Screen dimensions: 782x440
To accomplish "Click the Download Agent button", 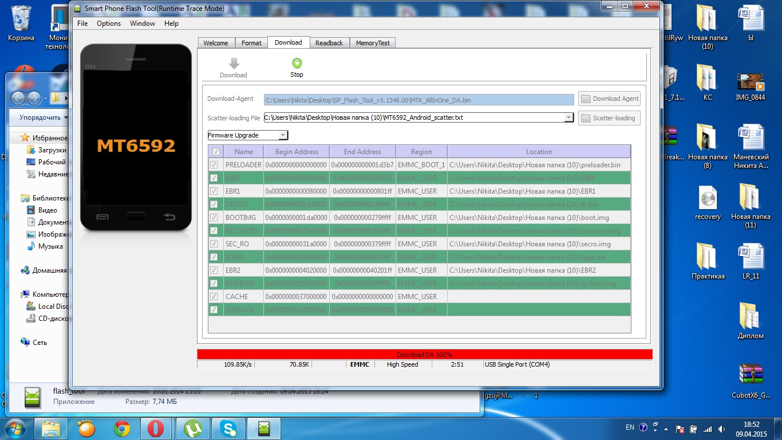I will pyautogui.click(x=609, y=99).
